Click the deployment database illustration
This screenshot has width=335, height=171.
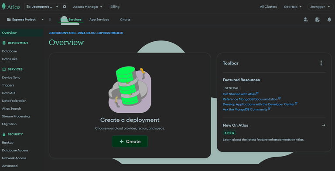[x=130, y=90]
